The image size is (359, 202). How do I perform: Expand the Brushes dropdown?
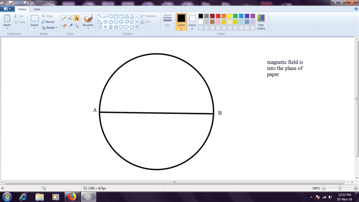coord(88,28)
